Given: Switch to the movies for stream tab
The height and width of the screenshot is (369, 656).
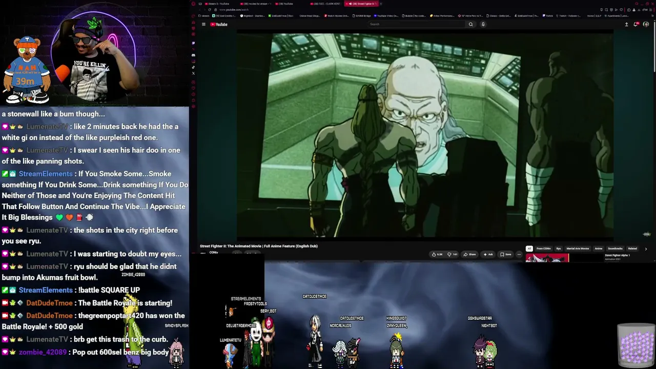Looking at the screenshot, I should (255, 4).
